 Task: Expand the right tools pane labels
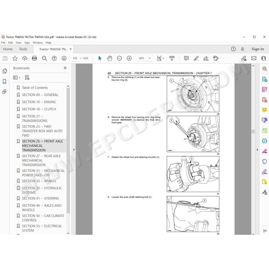click(x=265, y=231)
